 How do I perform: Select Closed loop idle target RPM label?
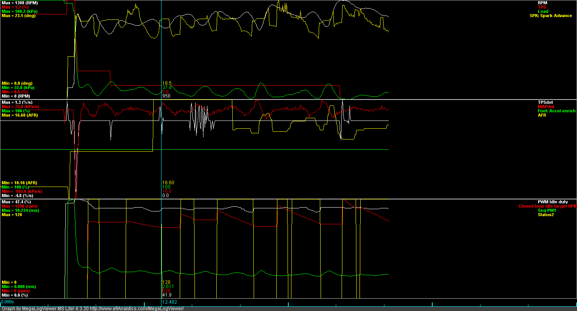coord(547,206)
